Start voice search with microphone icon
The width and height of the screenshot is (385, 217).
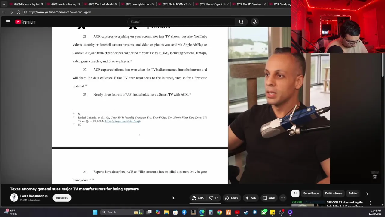(x=255, y=22)
